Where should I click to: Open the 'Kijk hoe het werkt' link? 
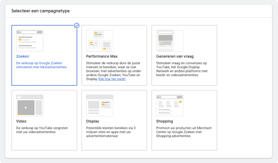pos(112,79)
